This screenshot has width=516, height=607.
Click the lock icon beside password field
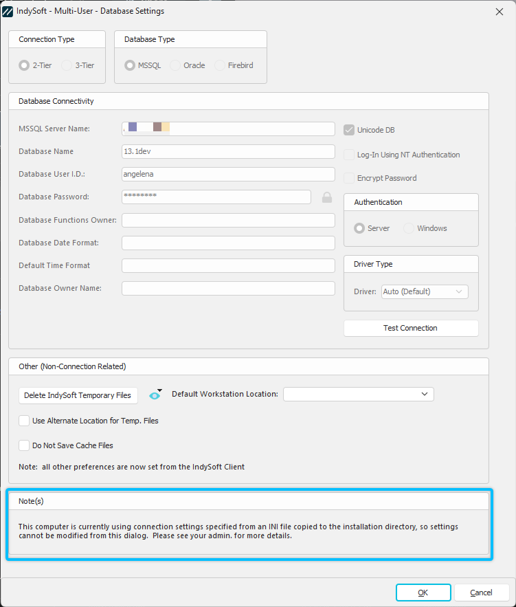pos(327,197)
